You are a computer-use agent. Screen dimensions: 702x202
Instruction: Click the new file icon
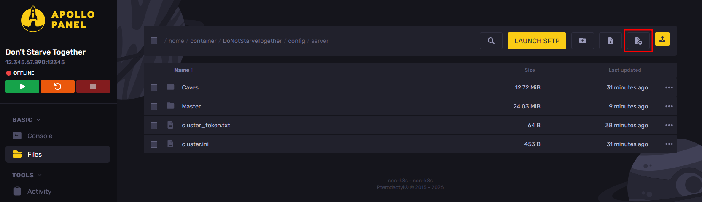tap(638, 41)
